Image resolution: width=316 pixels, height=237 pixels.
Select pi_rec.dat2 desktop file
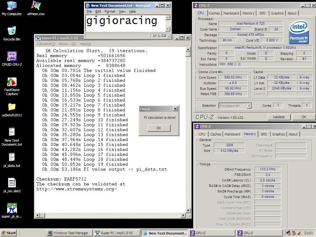click(x=12, y=185)
